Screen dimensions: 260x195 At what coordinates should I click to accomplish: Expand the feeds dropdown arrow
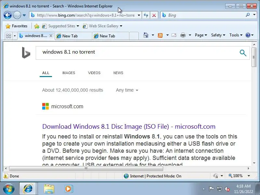tap(167, 35)
